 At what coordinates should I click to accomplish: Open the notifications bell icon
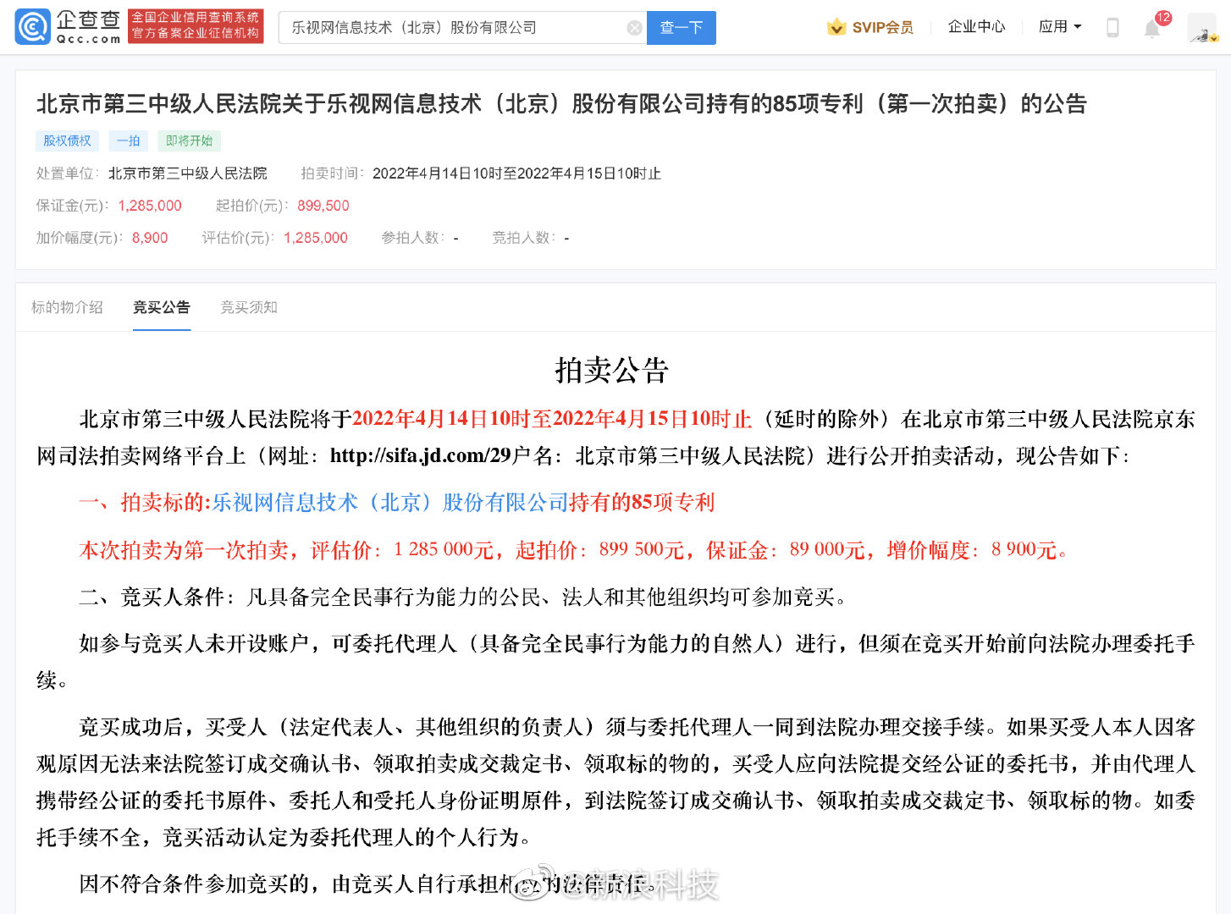coord(1152,29)
